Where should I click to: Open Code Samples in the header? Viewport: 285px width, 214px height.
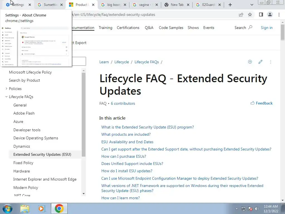(171, 28)
